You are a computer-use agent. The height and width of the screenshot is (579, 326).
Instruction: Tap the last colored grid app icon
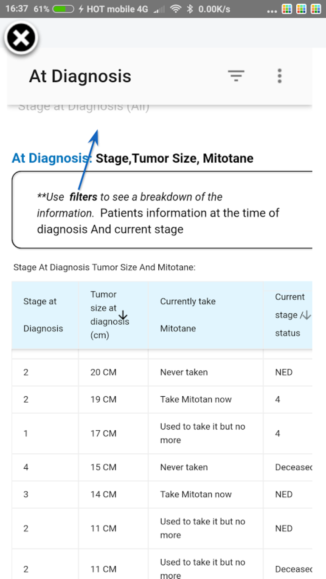pos(315,9)
